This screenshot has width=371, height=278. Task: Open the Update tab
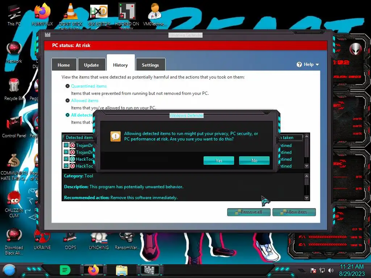92,64
